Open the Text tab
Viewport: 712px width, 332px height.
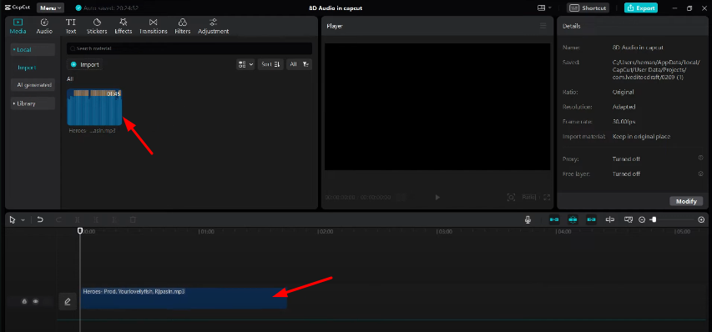71,27
